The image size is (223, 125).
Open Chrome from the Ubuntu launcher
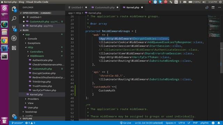click(5, 41)
